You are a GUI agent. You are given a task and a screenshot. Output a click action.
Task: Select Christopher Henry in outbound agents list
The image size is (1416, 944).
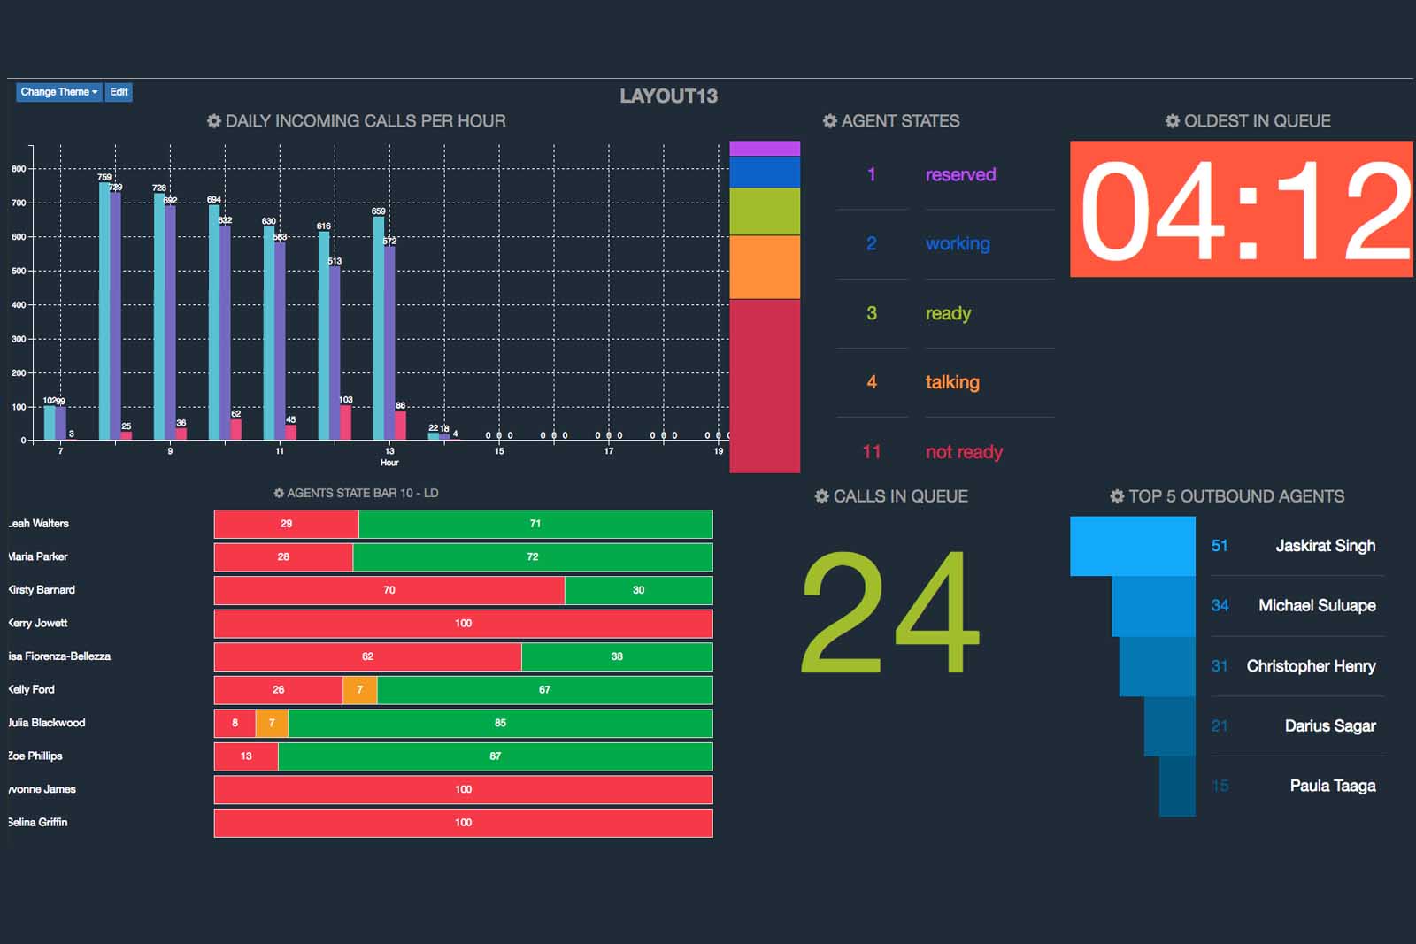(x=1311, y=666)
